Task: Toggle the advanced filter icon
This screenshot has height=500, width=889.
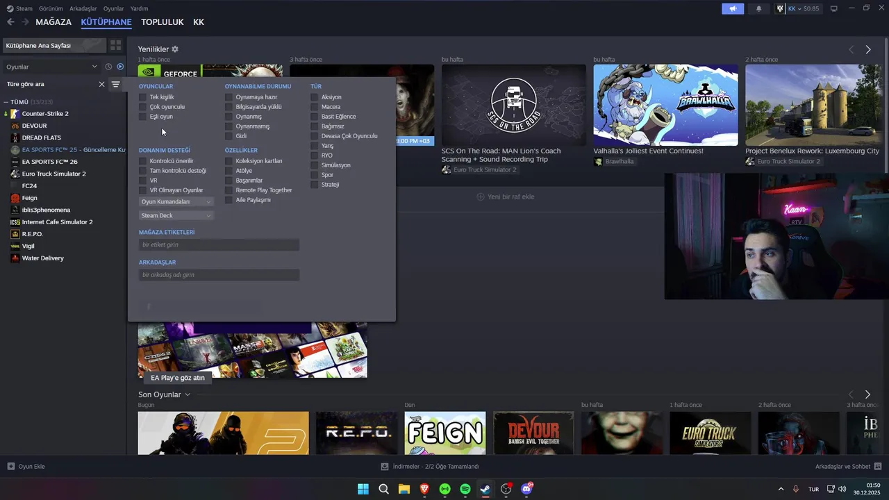Action: (x=116, y=84)
